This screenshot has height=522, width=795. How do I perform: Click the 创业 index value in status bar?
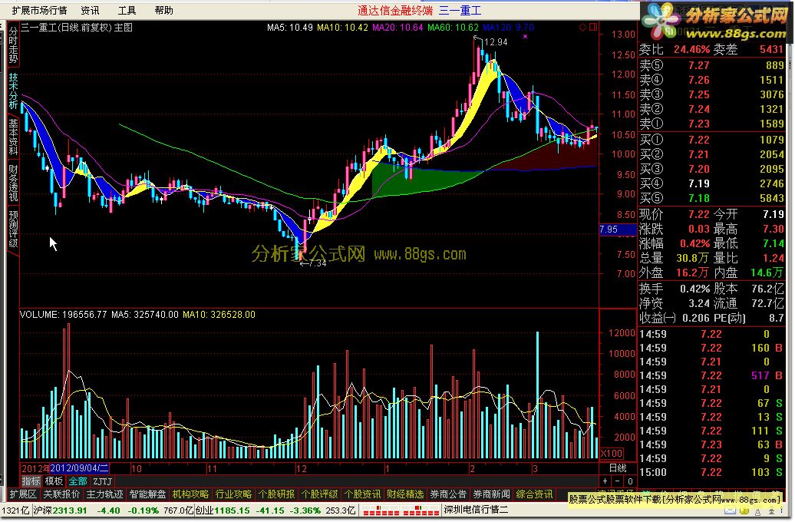click(233, 510)
